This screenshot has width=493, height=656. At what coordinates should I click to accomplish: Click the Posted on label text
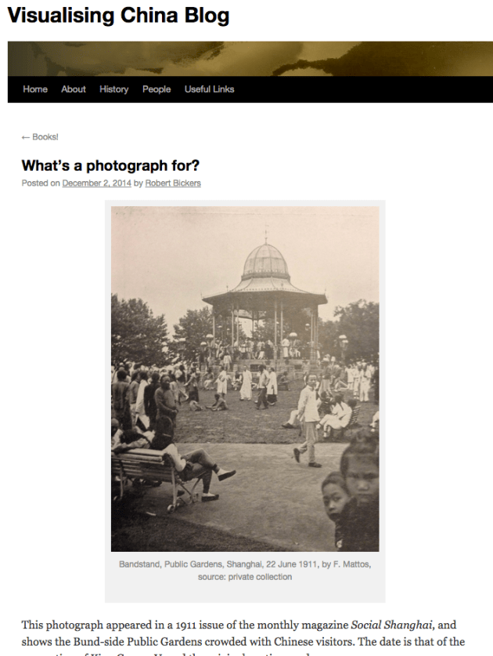point(41,183)
